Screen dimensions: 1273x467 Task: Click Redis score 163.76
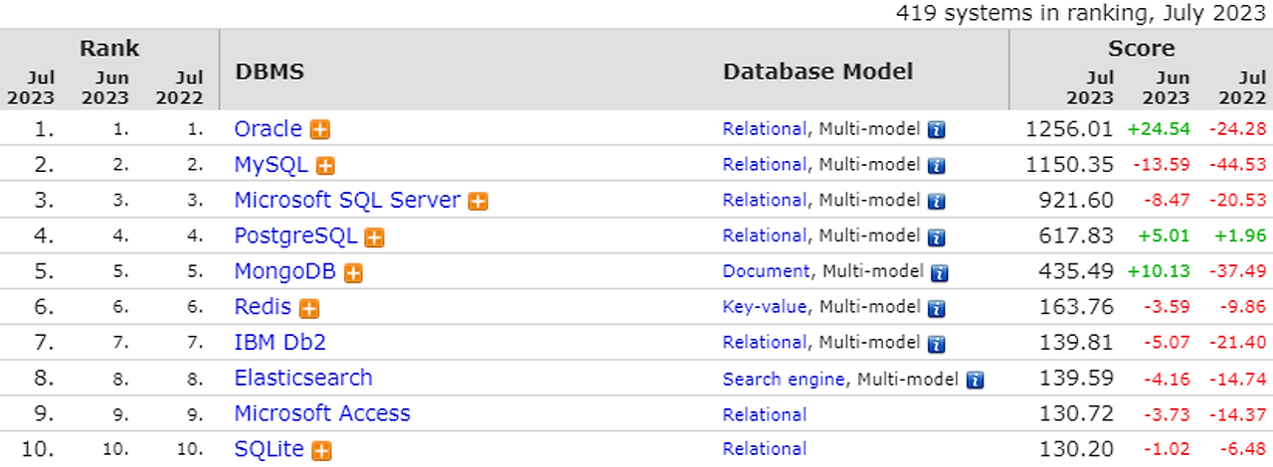[x=1077, y=307]
